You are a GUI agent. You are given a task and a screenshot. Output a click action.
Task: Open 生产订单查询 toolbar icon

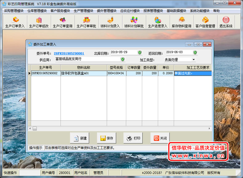tap(63, 22)
